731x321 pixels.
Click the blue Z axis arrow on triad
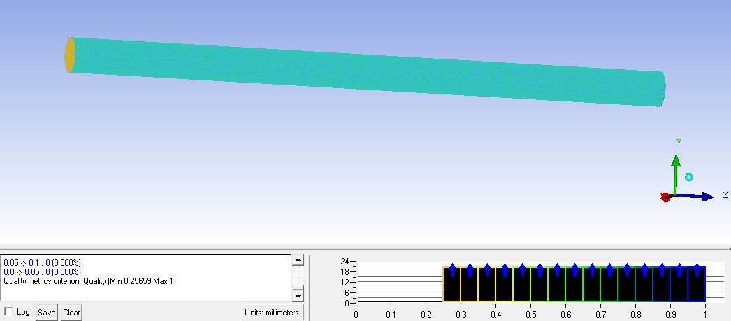click(704, 197)
